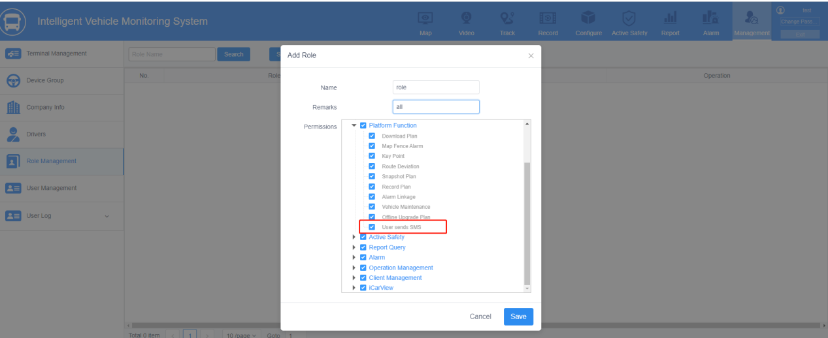This screenshot has height=338, width=828.
Task: Click the Role Management sidebar icon
Action: pos(13,161)
